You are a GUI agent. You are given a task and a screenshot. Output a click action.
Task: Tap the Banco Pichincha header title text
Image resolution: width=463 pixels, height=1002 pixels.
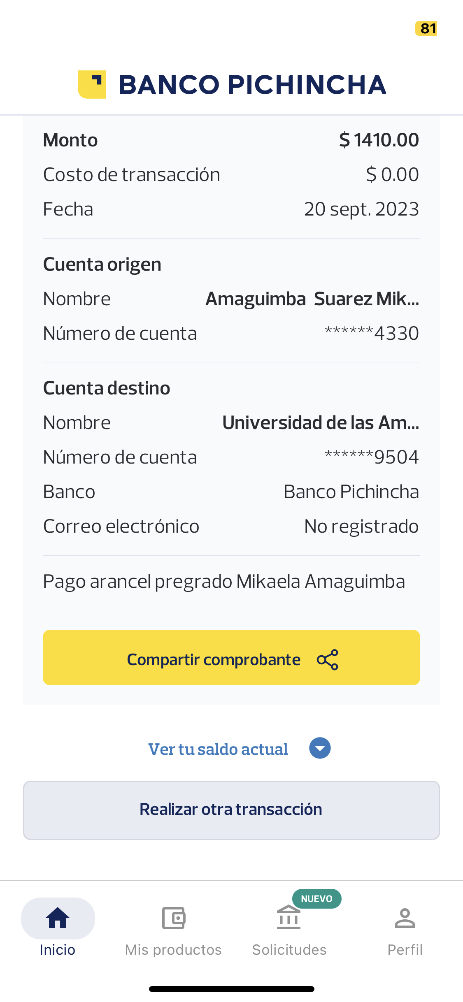pos(252,85)
